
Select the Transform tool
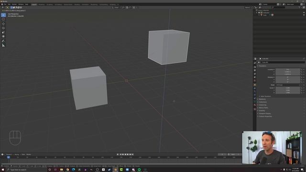pos(3,36)
